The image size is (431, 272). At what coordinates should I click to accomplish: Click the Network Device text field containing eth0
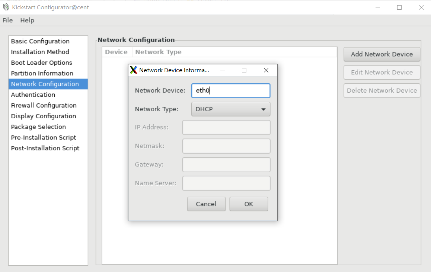pyautogui.click(x=231, y=91)
